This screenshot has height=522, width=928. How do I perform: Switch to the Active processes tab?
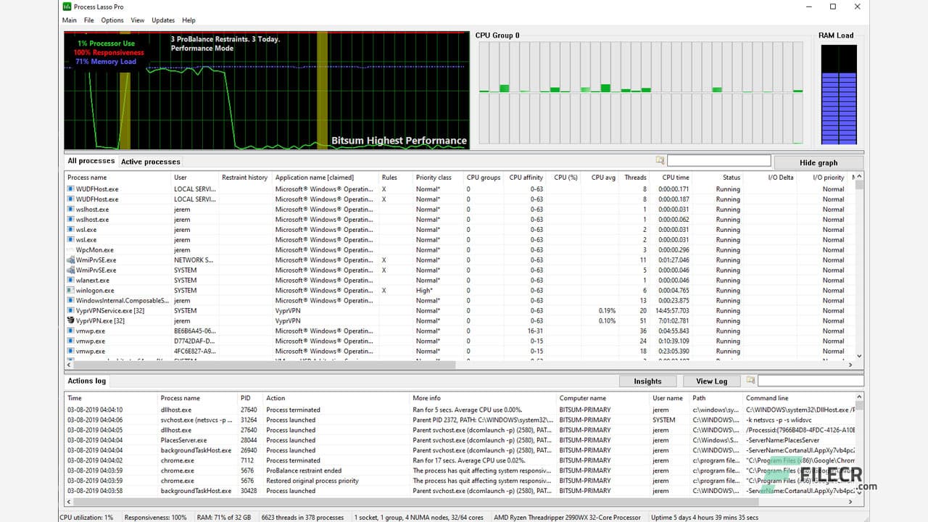(x=150, y=161)
